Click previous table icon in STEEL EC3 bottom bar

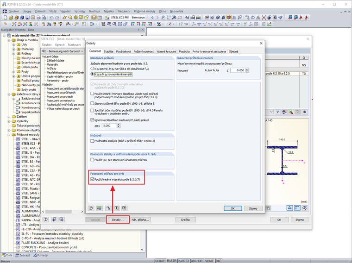point(54,220)
